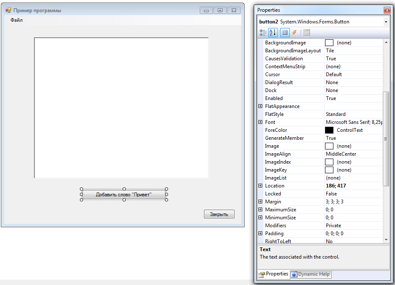Minimize the Пример программы form window
Image resolution: width=395 pixels, height=285 pixels.
[x=207, y=10]
